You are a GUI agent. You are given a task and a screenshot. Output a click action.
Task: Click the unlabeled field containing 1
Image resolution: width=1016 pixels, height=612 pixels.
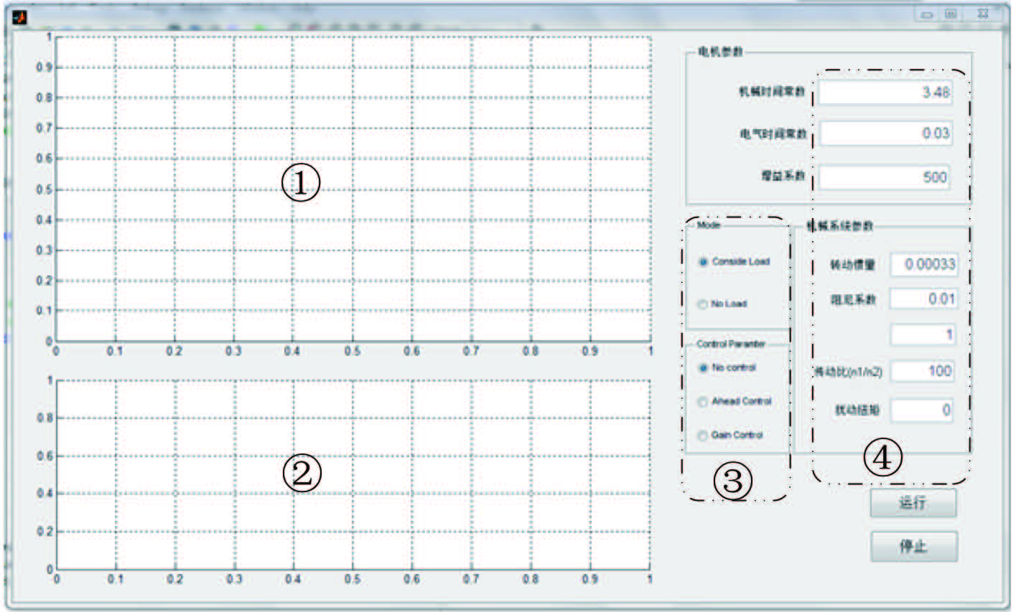click(923, 335)
